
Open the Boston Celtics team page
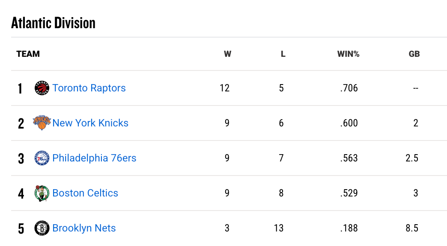tap(85, 193)
